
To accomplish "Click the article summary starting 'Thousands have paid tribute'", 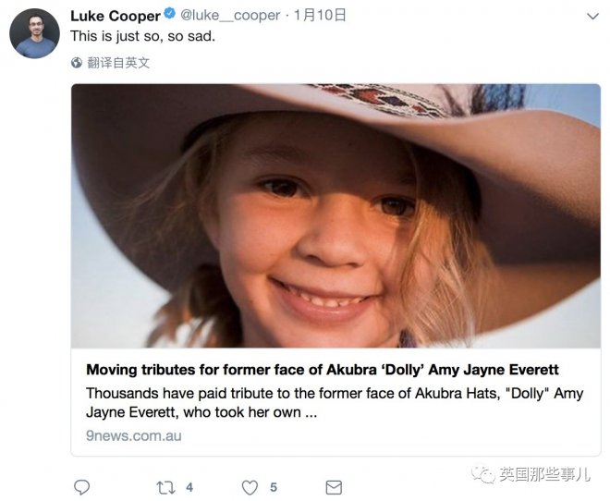I will (x=334, y=402).
